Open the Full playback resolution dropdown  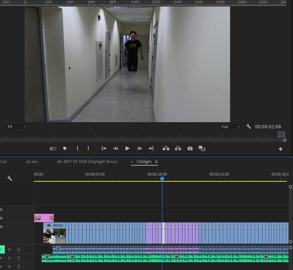231,127
